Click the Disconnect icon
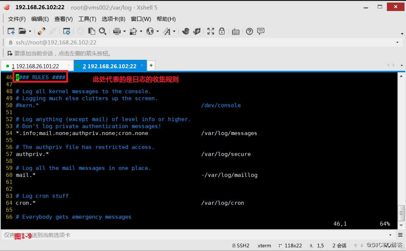The image size is (406, 251). coord(53,31)
